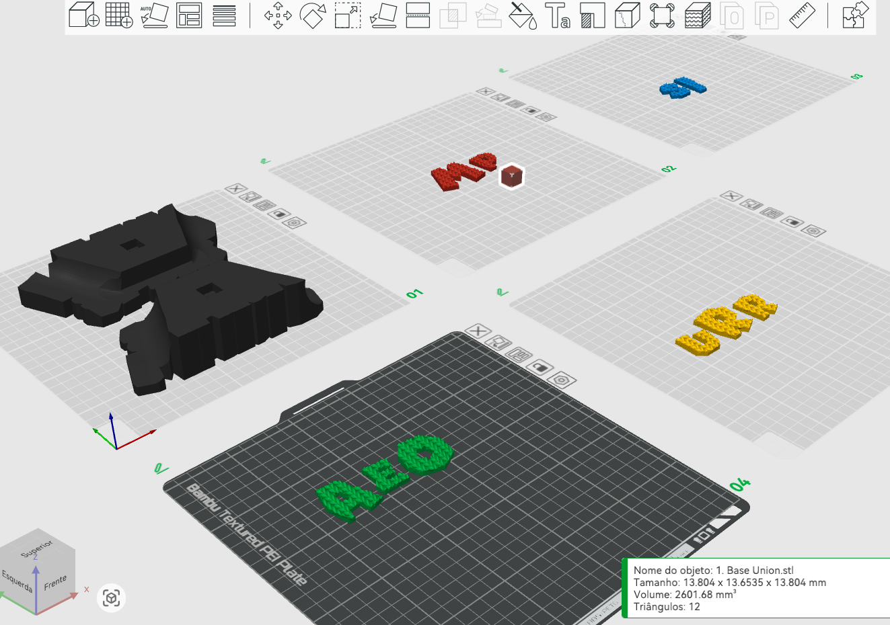Auto orient objects on red MO plate
The width and height of the screenshot is (890, 625).
[500, 97]
